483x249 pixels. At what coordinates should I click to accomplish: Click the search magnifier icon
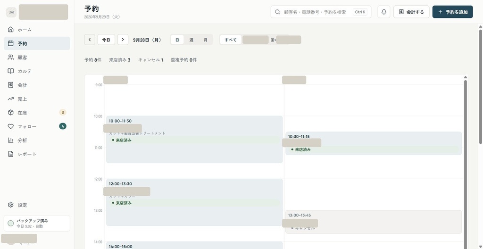point(277,12)
